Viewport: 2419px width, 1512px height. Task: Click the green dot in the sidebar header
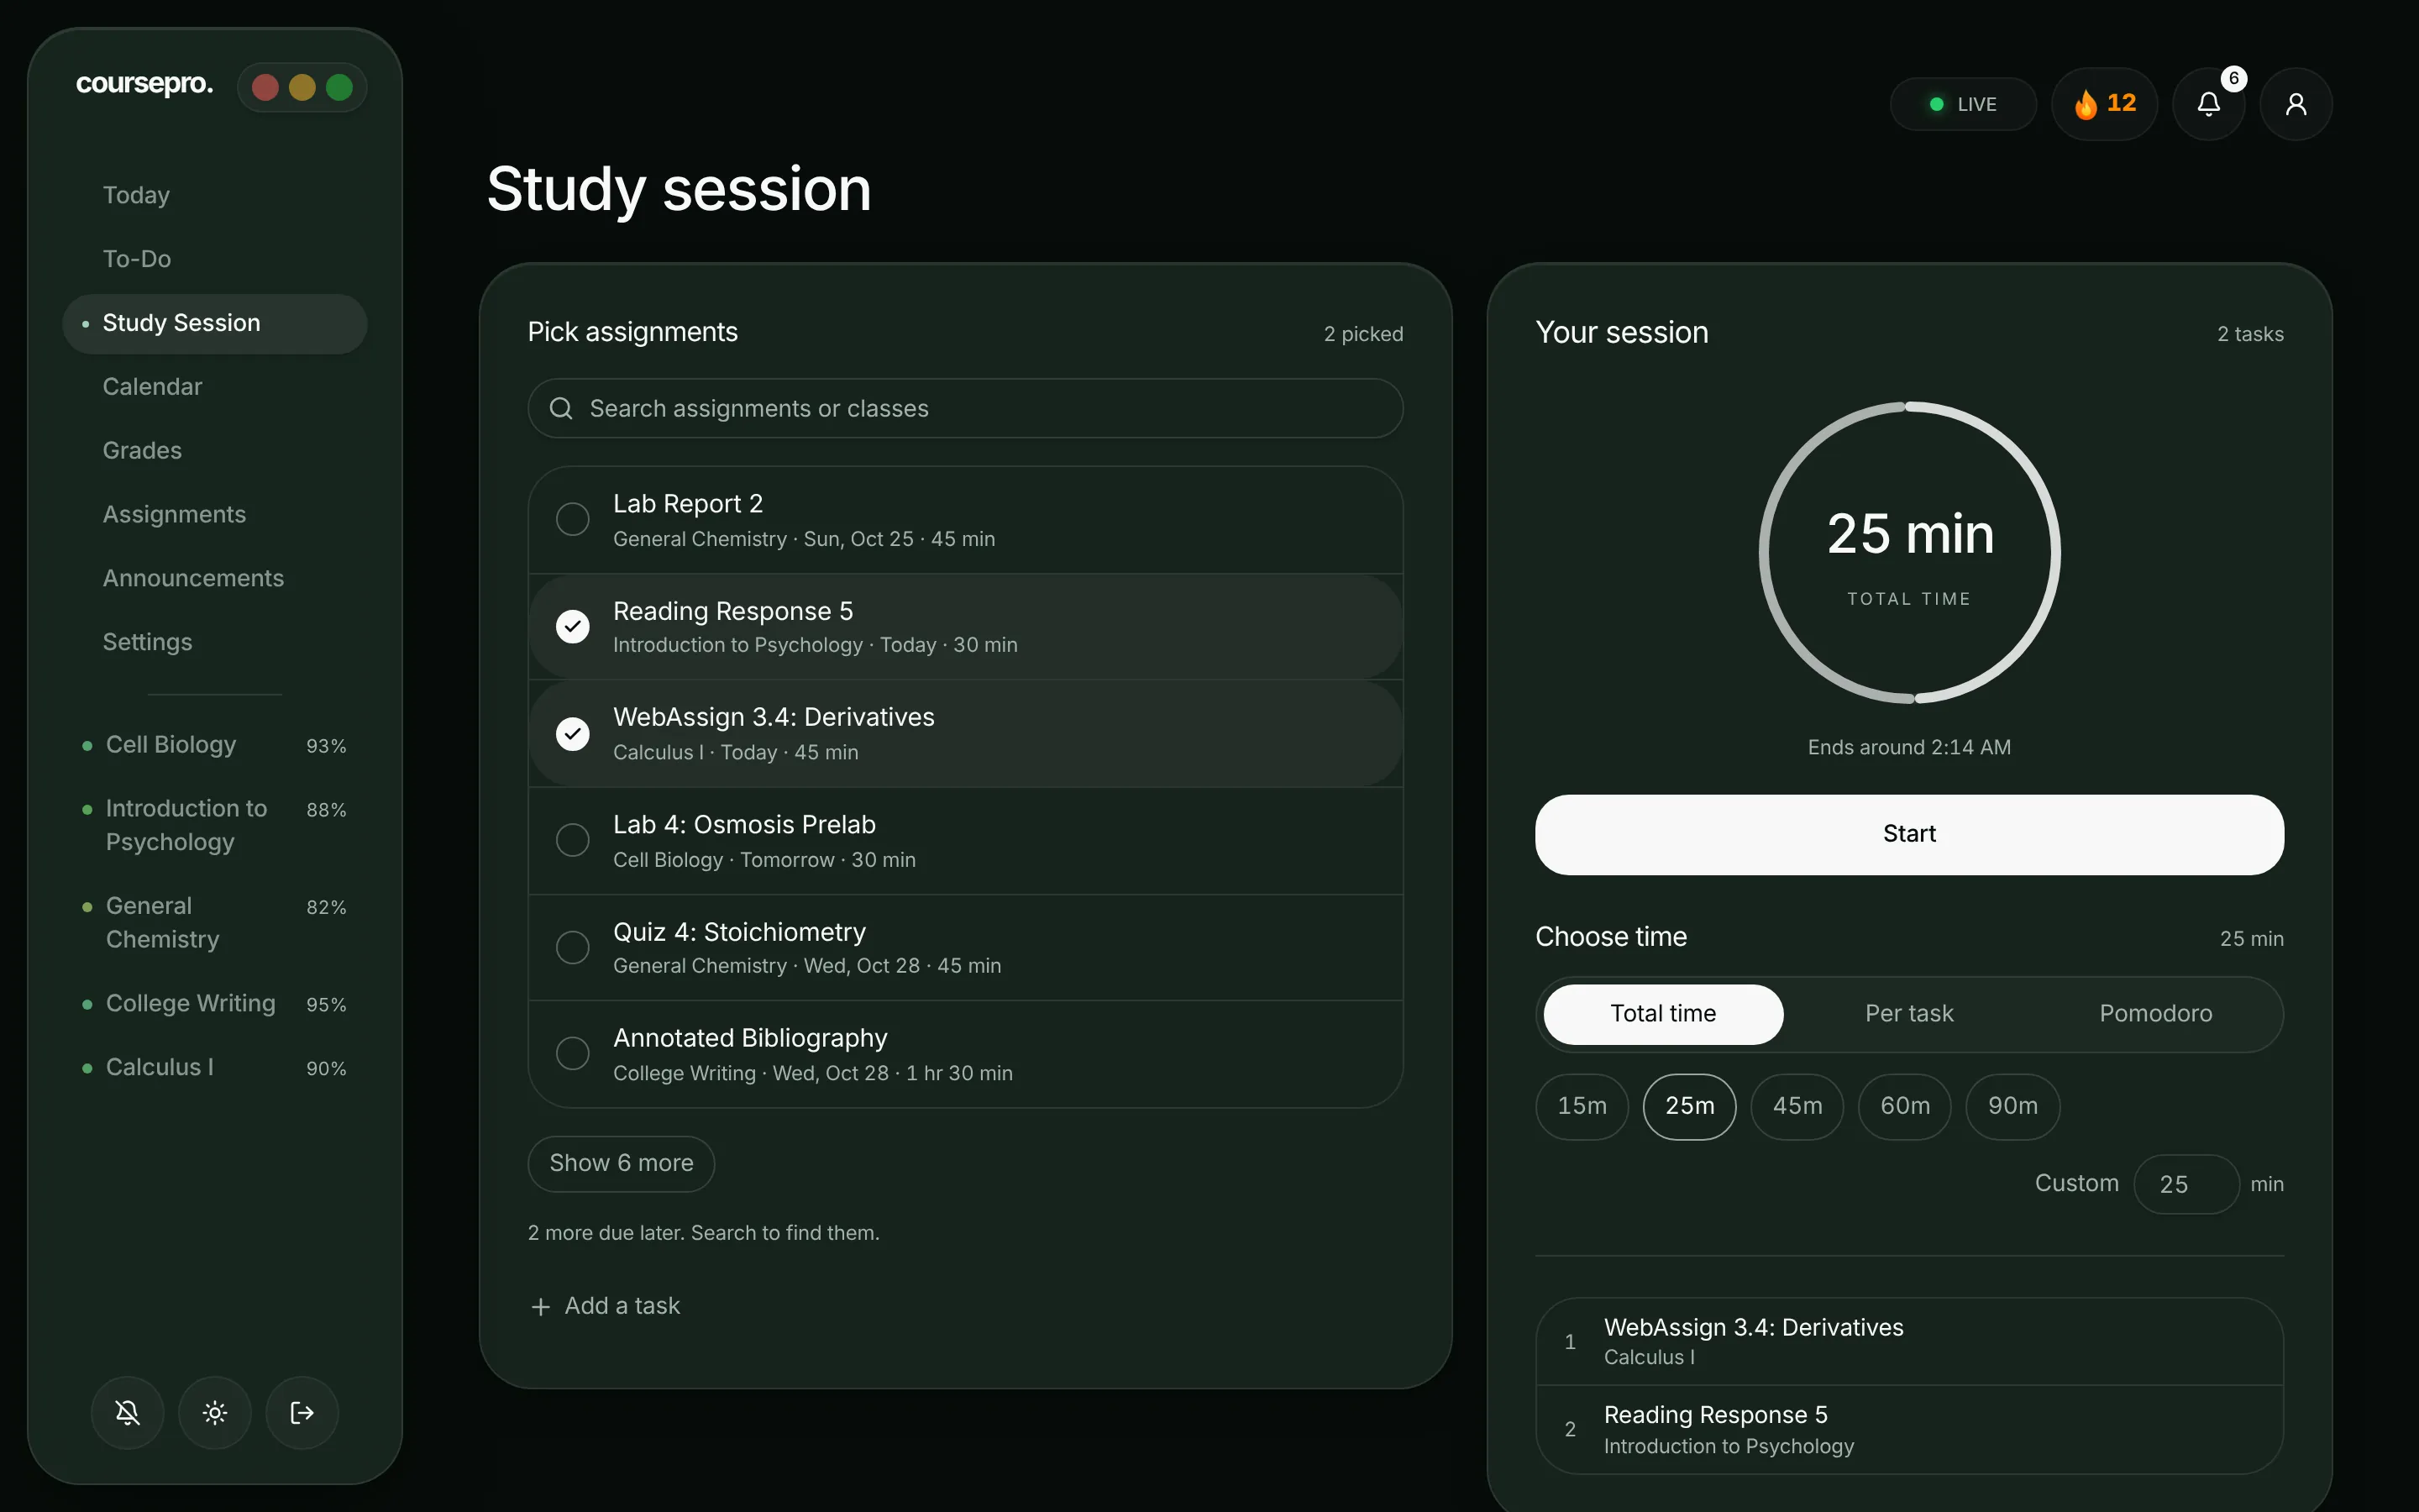click(x=338, y=88)
